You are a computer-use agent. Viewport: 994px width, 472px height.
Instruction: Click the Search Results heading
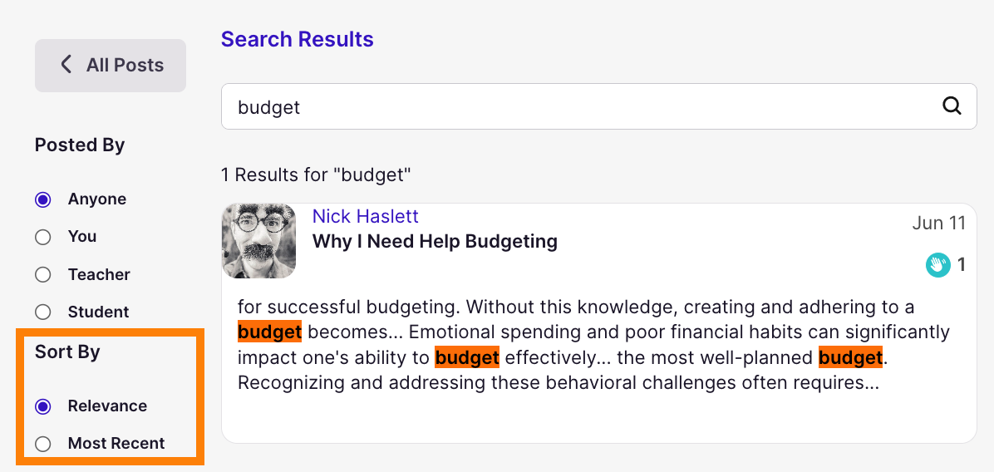click(x=298, y=39)
